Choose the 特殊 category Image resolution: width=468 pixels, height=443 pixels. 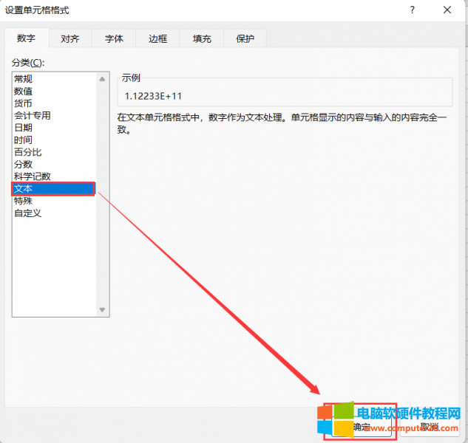(x=54, y=202)
